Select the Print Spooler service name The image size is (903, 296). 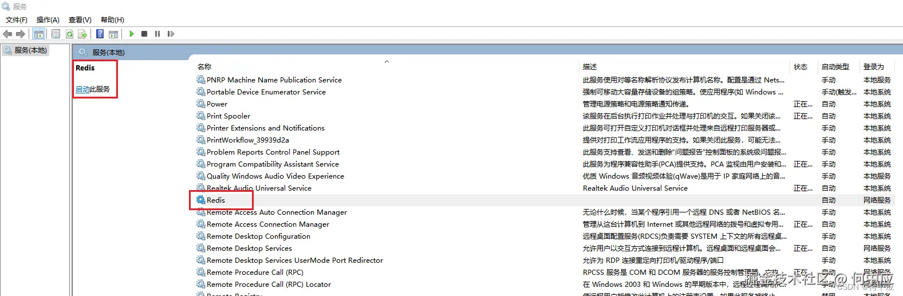[x=228, y=116]
